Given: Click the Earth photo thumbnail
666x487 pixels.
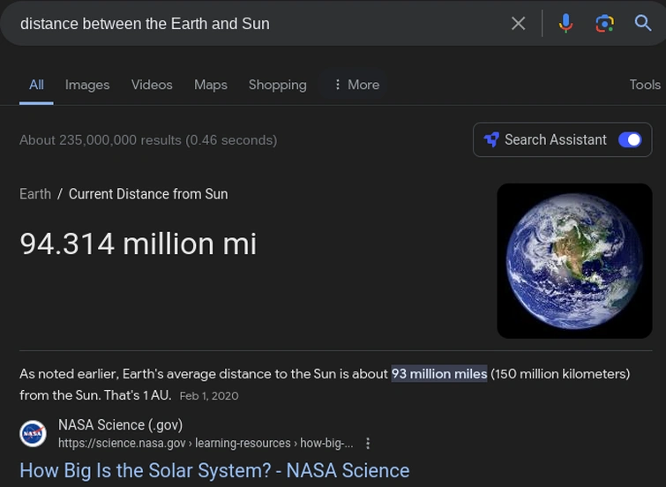Looking at the screenshot, I should point(574,260).
